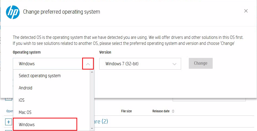Open the Version field showing Windows 7 (32-bit)
Viewport: 257px width, 131px height.
click(x=140, y=64)
